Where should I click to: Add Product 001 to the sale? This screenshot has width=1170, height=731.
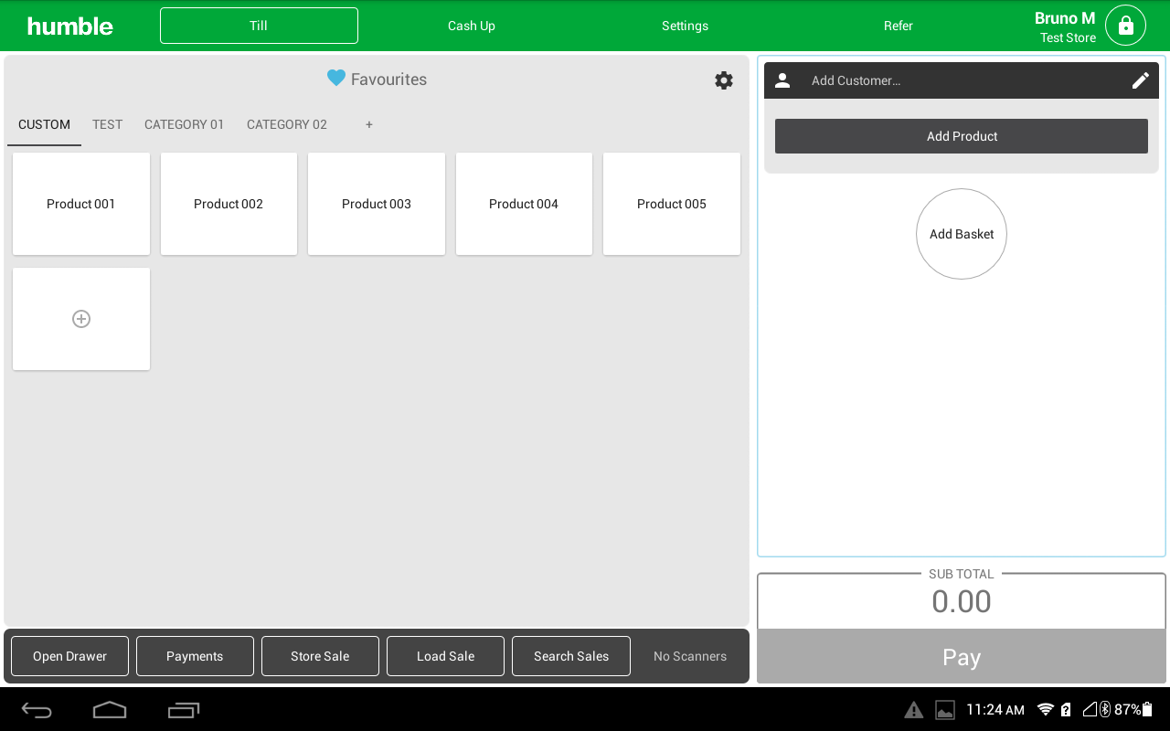click(81, 204)
